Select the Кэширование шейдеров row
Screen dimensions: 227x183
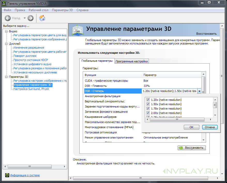[x=113, y=117]
